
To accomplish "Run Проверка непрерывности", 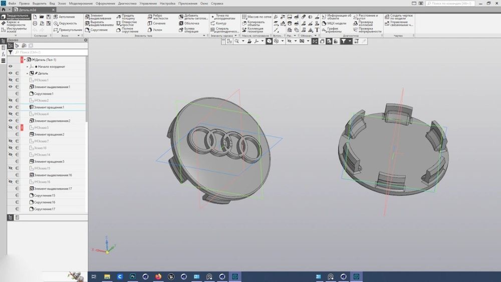I will [x=367, y=30].
